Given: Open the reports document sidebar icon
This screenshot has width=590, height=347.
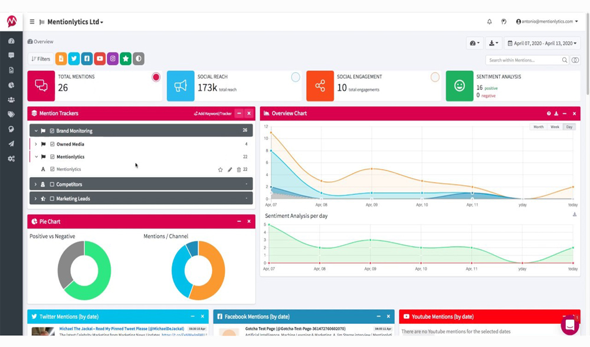Looking at the screenshot, I should coord(11,70).
